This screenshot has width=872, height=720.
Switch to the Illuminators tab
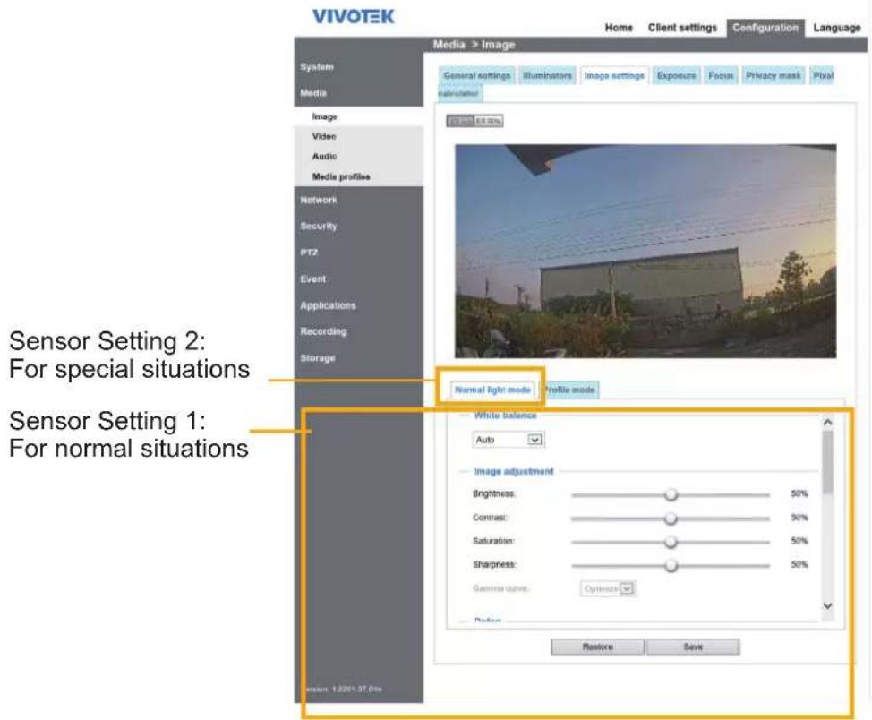pos(547,75)
